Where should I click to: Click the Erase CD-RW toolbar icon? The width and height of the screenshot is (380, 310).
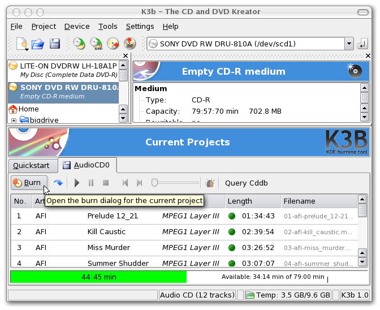(x=113, y=44)
